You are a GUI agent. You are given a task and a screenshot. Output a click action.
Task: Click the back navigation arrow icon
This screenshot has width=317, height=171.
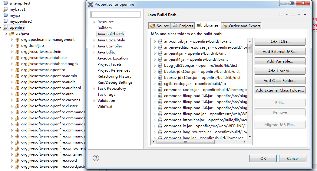(x=281, y=15)
